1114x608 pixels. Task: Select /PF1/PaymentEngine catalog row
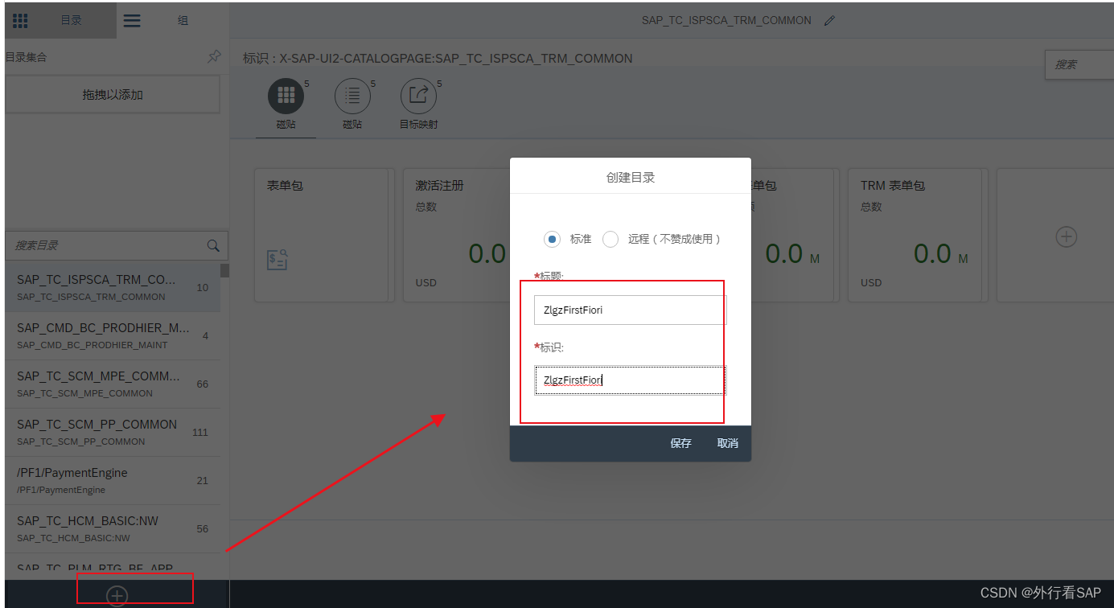click(x=113, y=480)
